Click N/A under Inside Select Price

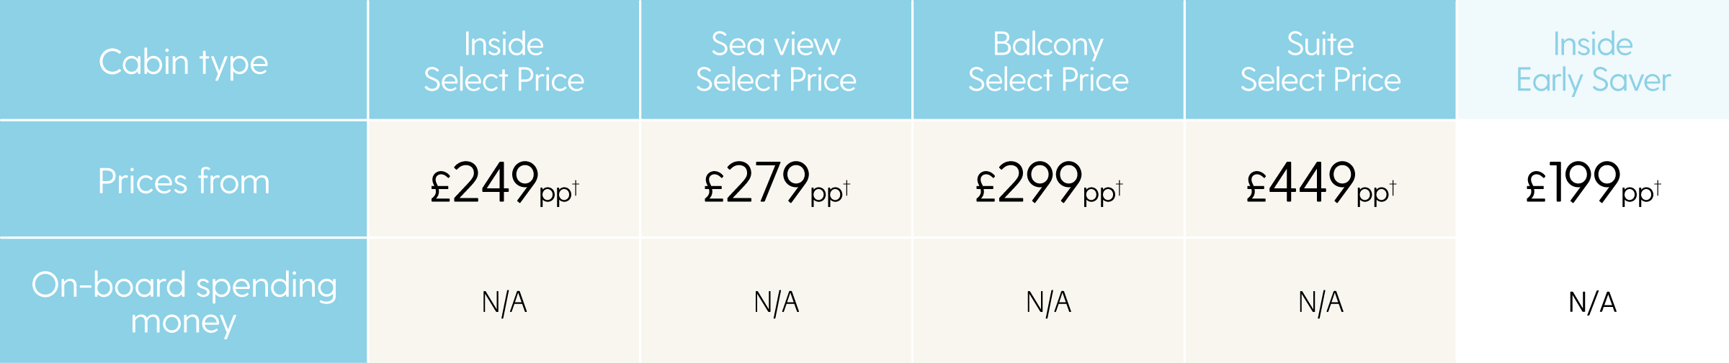(x=504, y=302)
